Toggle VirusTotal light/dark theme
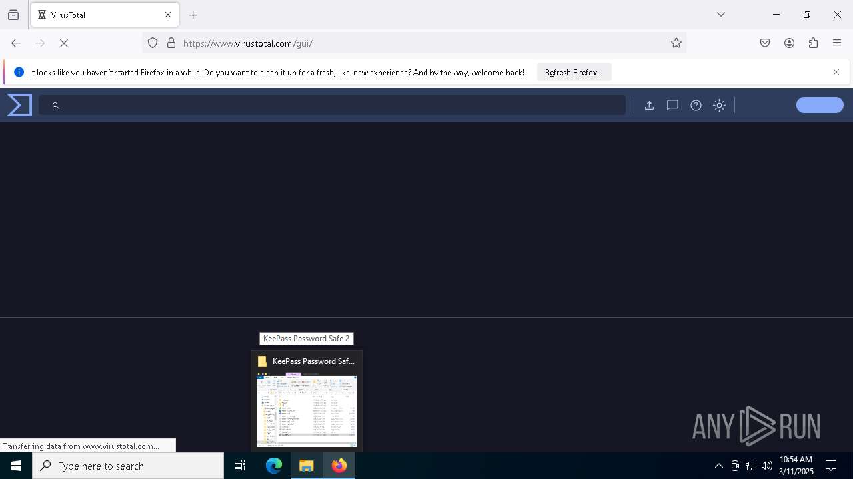 pyautogui.click(x=719, y=105)
